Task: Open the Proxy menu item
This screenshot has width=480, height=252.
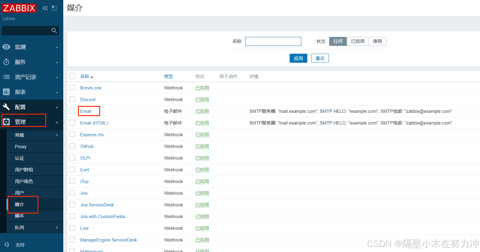Action: [x=35, y=147]
